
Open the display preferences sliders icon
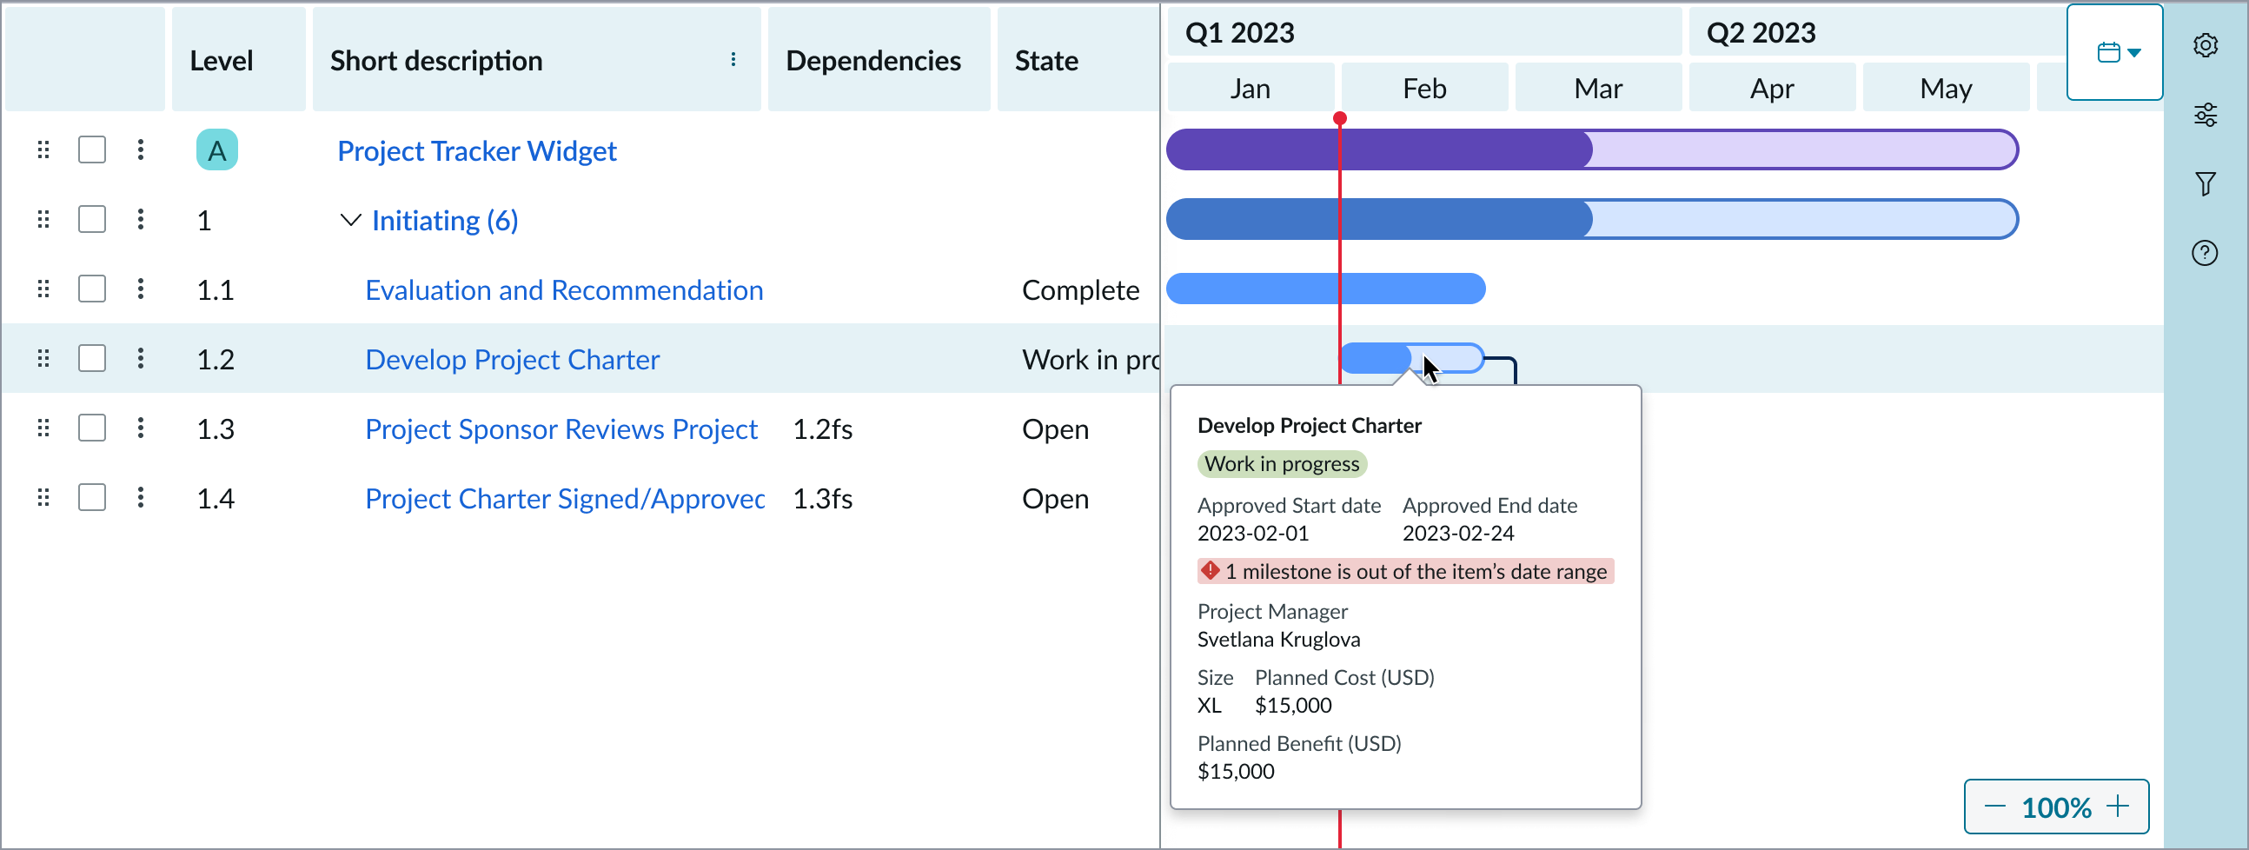(2207, 115)
